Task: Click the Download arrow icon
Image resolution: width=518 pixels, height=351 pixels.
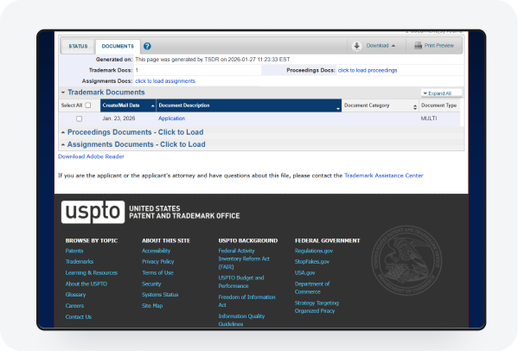Action: (357, 46)
